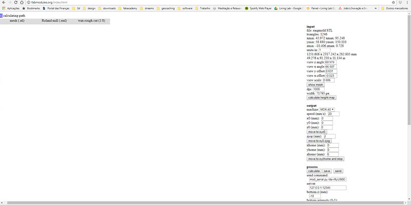
Task: Click the process save button
Action: click(x=327, y=171)
